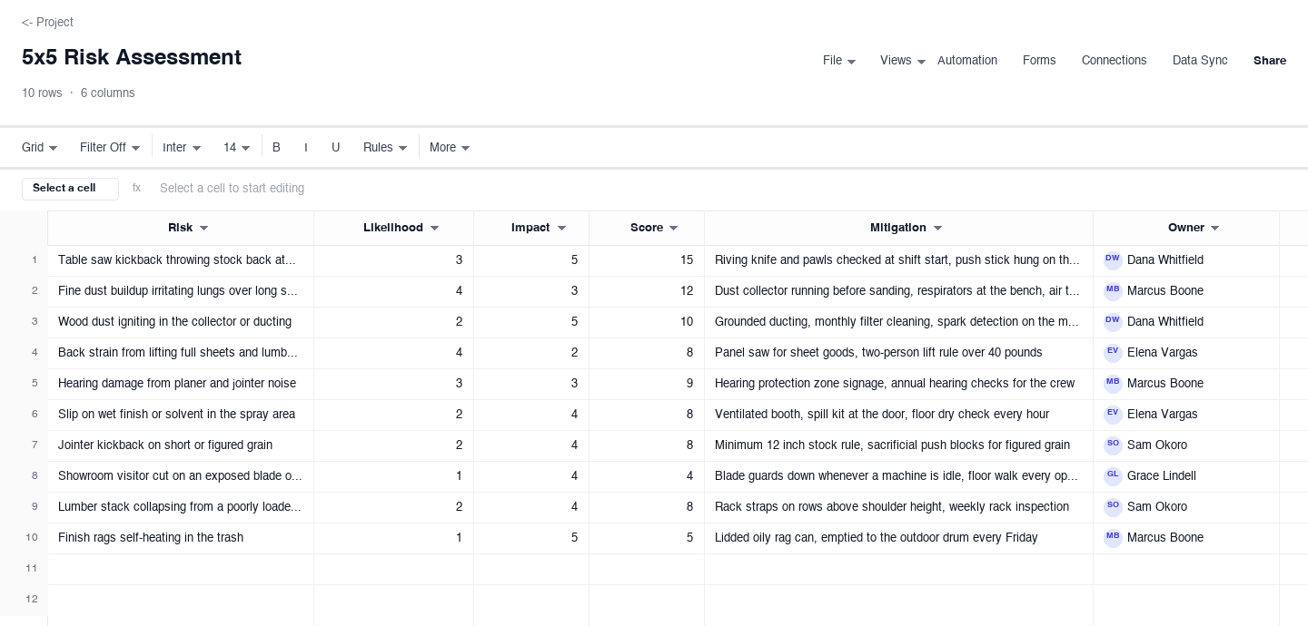Click Sam Okoro's SO avatar in row 7
The image size is (1308, 626).
tap(1113, 445)
